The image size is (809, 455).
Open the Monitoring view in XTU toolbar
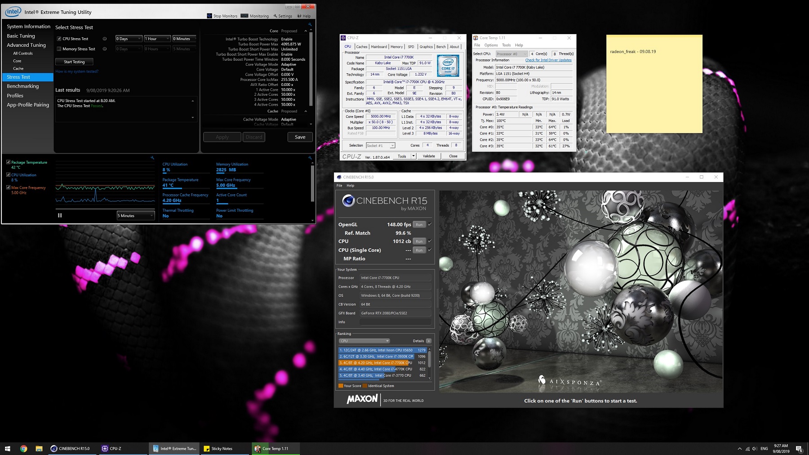pos(255,16)
